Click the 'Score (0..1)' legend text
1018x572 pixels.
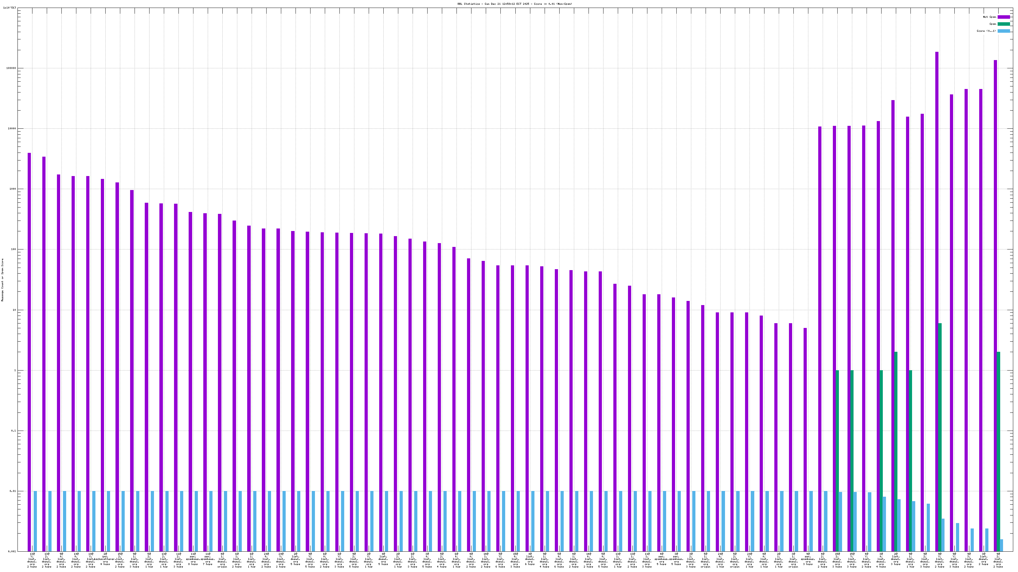click(986, 31)
